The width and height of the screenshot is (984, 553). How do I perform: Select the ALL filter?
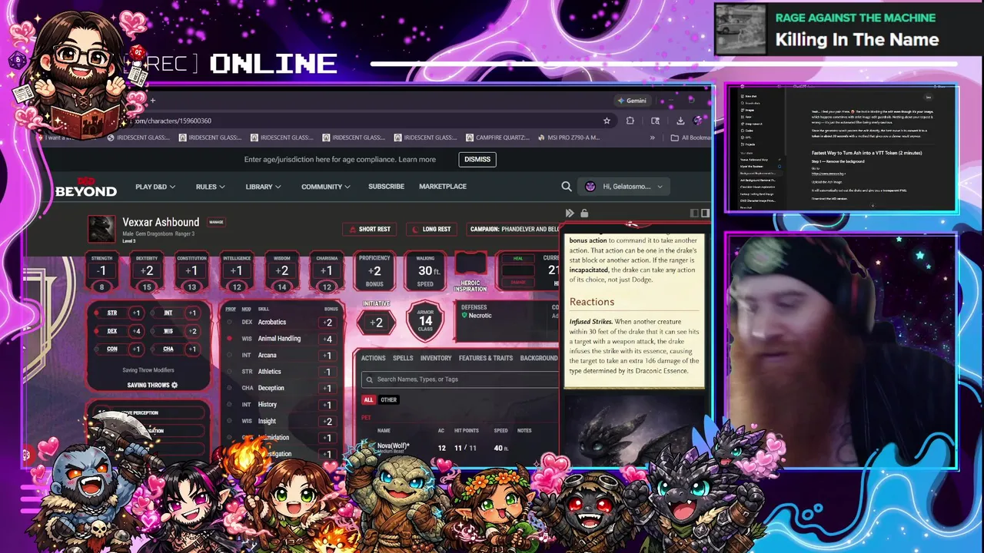[x=368, y=399]
